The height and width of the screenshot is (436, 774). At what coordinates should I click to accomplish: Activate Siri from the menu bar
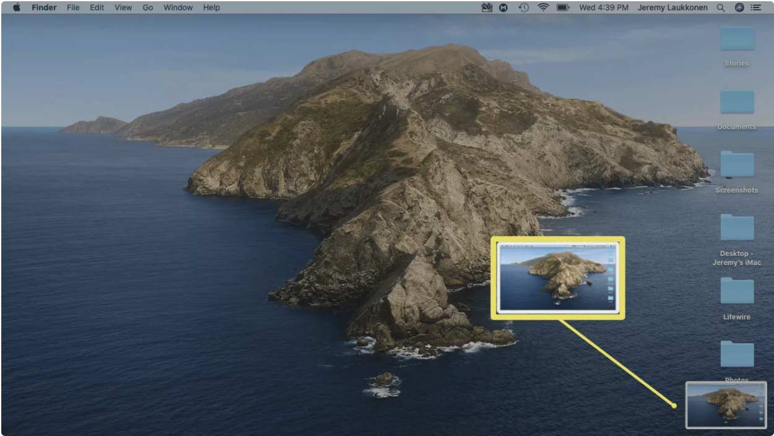coord(738,7)
